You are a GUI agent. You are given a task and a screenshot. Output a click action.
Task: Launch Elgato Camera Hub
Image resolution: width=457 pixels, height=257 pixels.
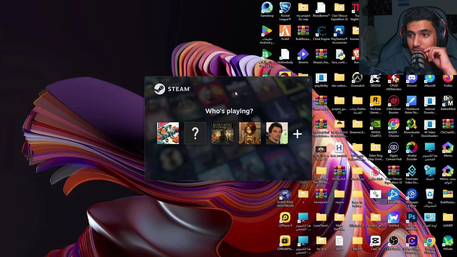[x=393, y=151]
